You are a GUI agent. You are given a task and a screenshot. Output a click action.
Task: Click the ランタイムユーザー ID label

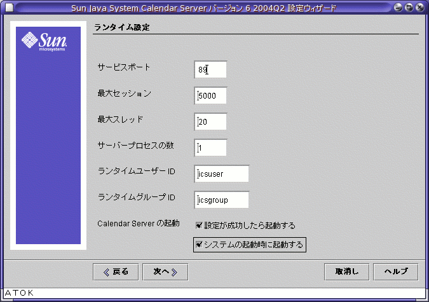[136, 172]
